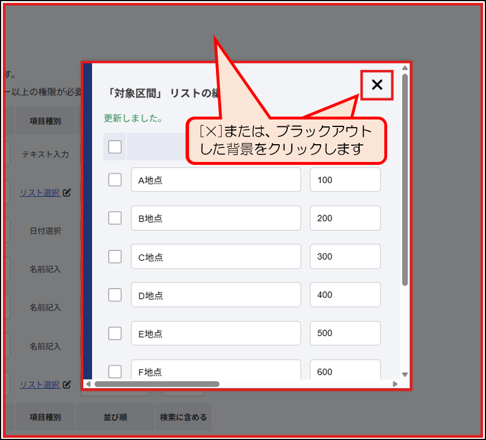Viewport: 486px width, 440px height.
Task: Tick the select-all checkbox in header row
Action: (115, 146)
